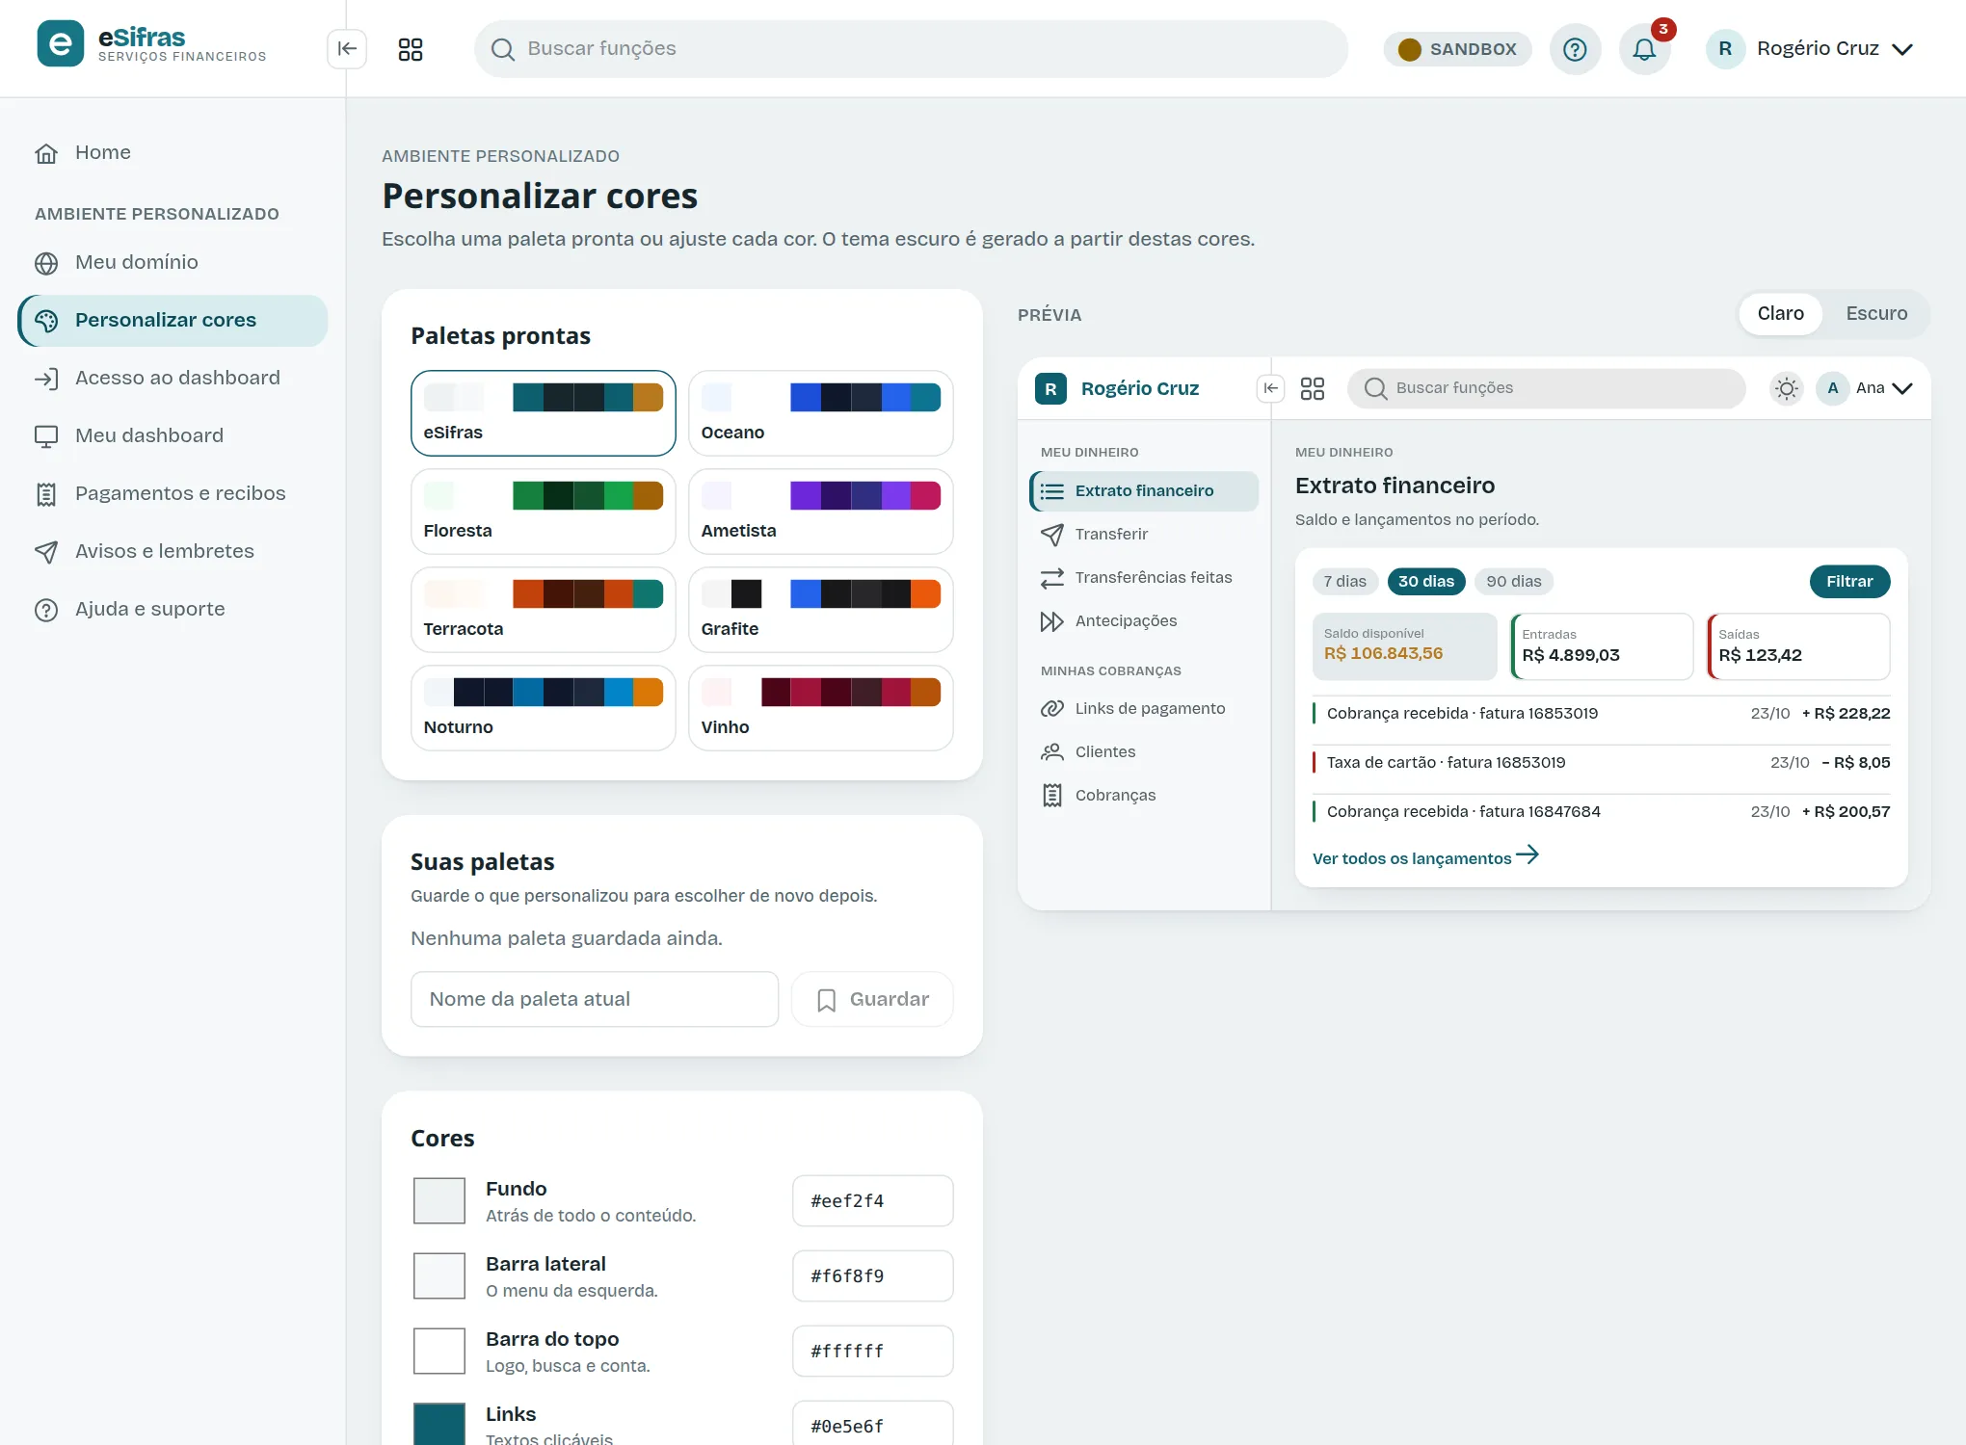1966x1445 pixels.
Task: Click the Transferir icon in preview
Action: (1052, 535)
